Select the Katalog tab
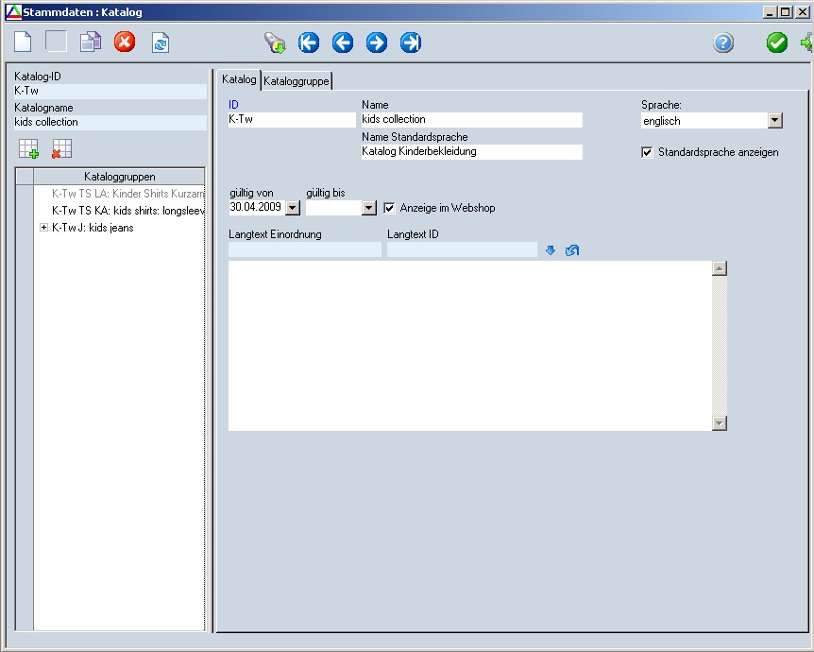 coord(239,80)
